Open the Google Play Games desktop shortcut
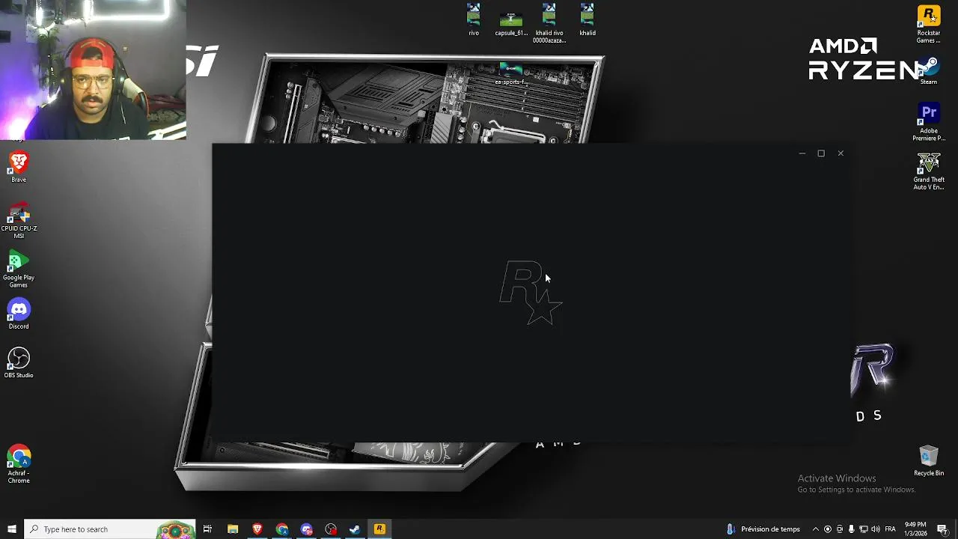958x539 pixels. tap(19, 269)
